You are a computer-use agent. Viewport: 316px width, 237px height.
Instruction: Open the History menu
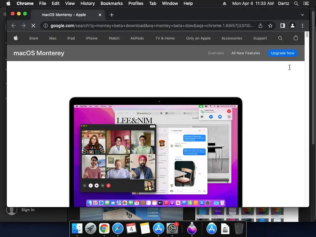point(88,3)
